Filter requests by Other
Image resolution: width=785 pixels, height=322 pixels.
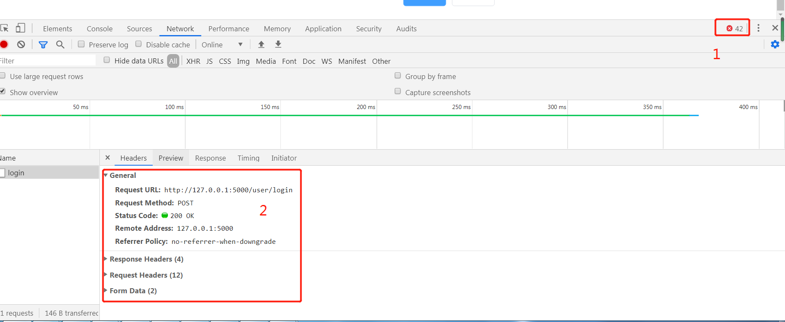[382, 61]
